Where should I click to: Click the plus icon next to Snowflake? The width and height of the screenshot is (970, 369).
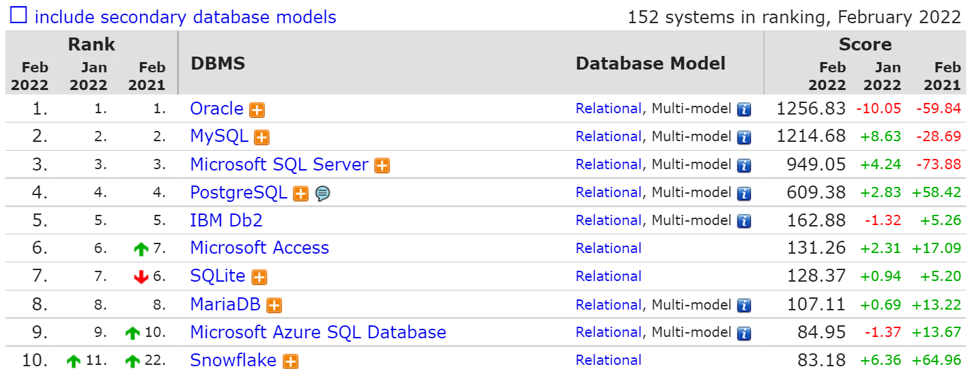(291, 361)
